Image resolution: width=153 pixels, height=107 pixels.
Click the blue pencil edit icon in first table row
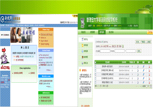tap(143, 67)
